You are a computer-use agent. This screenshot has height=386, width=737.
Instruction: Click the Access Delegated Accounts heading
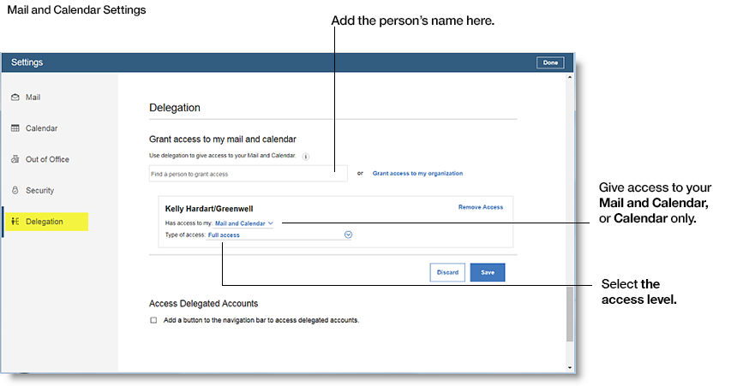203,303
